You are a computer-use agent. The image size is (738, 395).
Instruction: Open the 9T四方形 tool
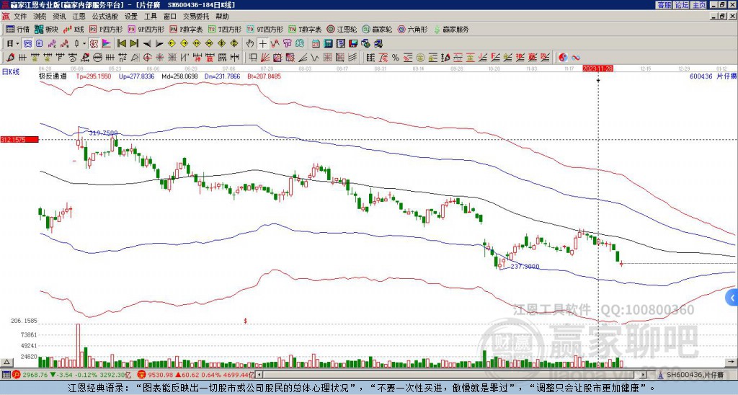[x=265, y=29]
